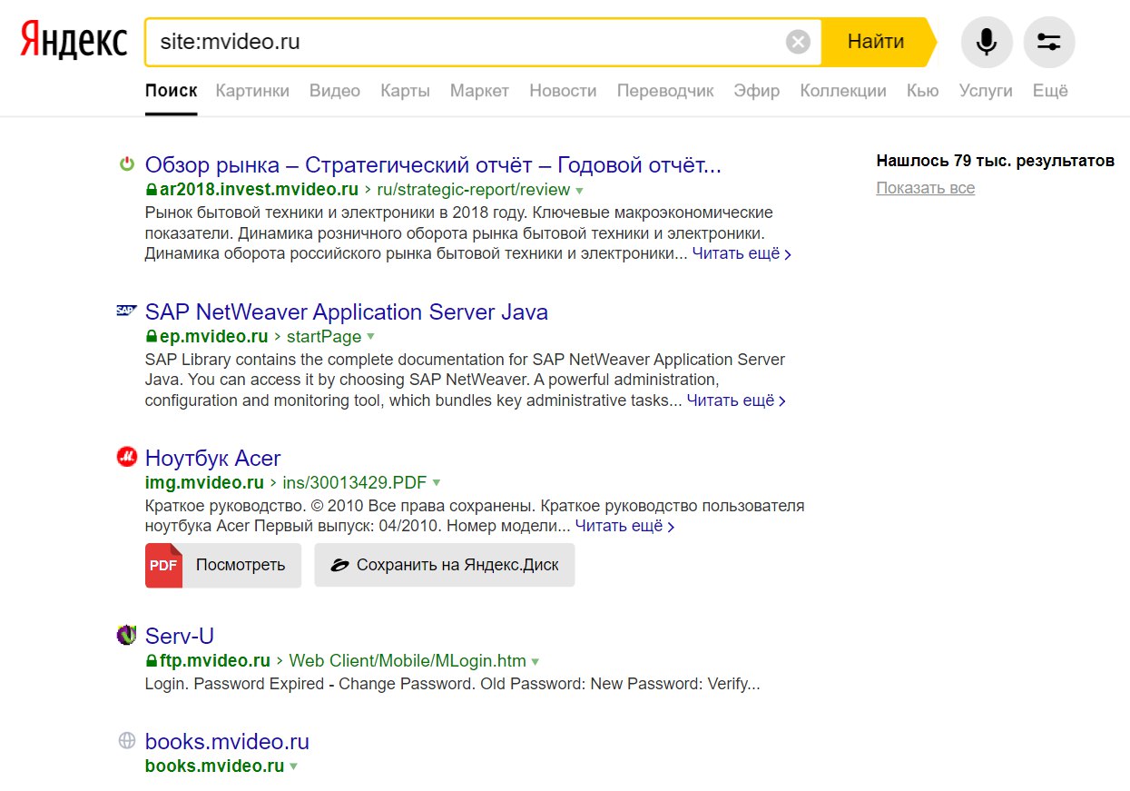Open the SAP NetWeaver Application Server Java result
The image size is (1130, 791).
pos(347,312)
